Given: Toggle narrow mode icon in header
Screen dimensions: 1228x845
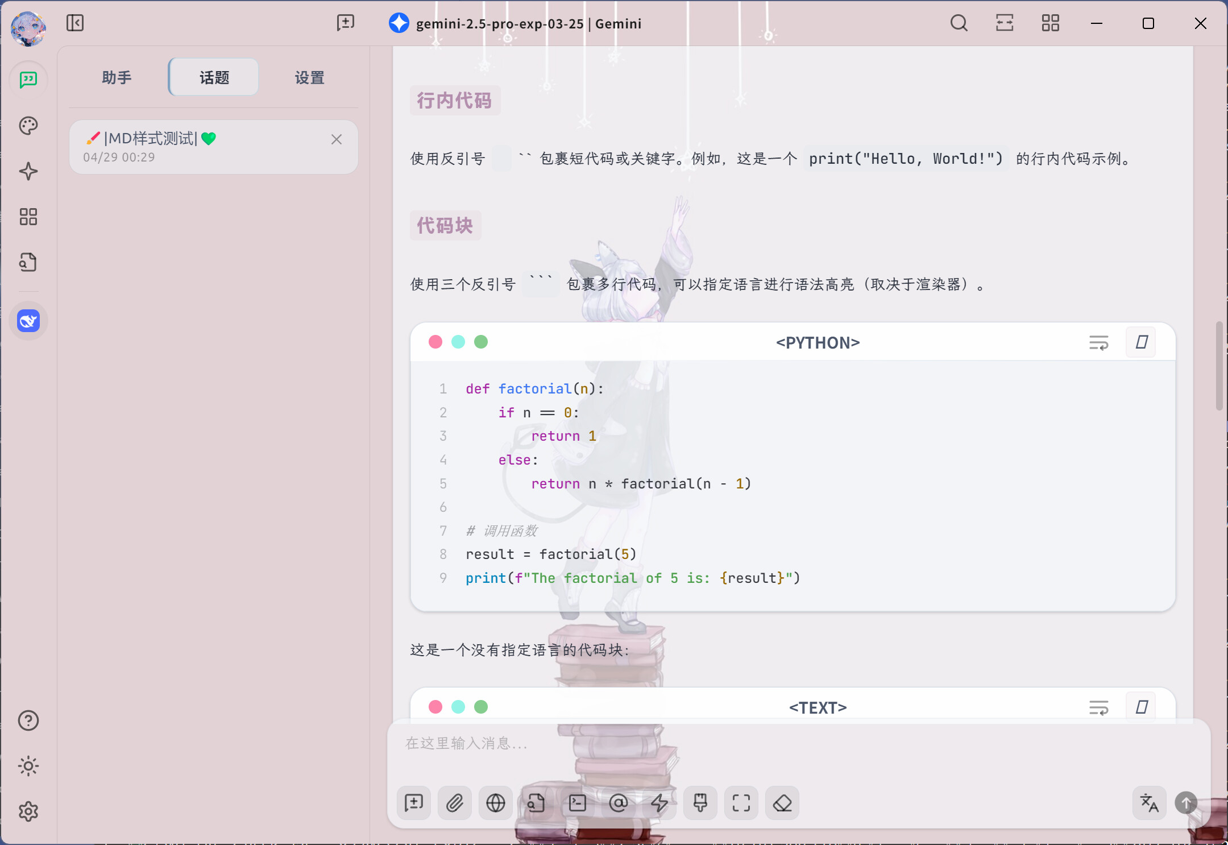Looking at the screenshot, I should click(1005, 23).
